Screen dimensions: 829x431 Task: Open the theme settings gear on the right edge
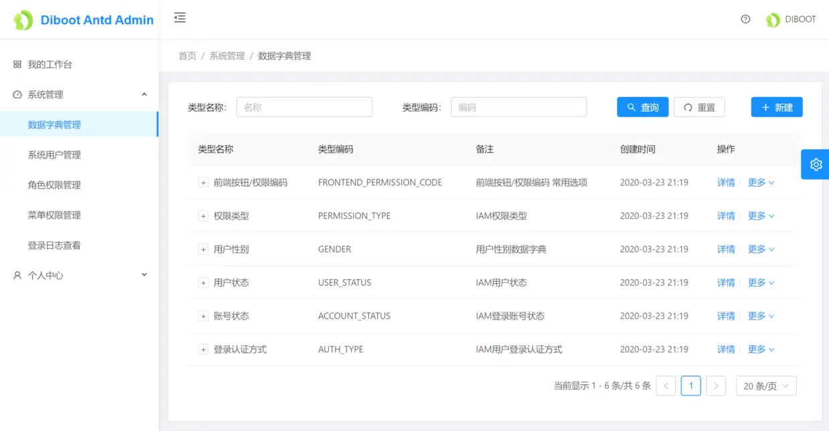point(814,164)
